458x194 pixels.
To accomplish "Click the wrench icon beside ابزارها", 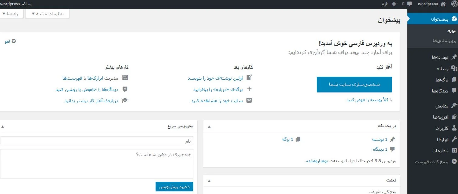I will [454, 139].
